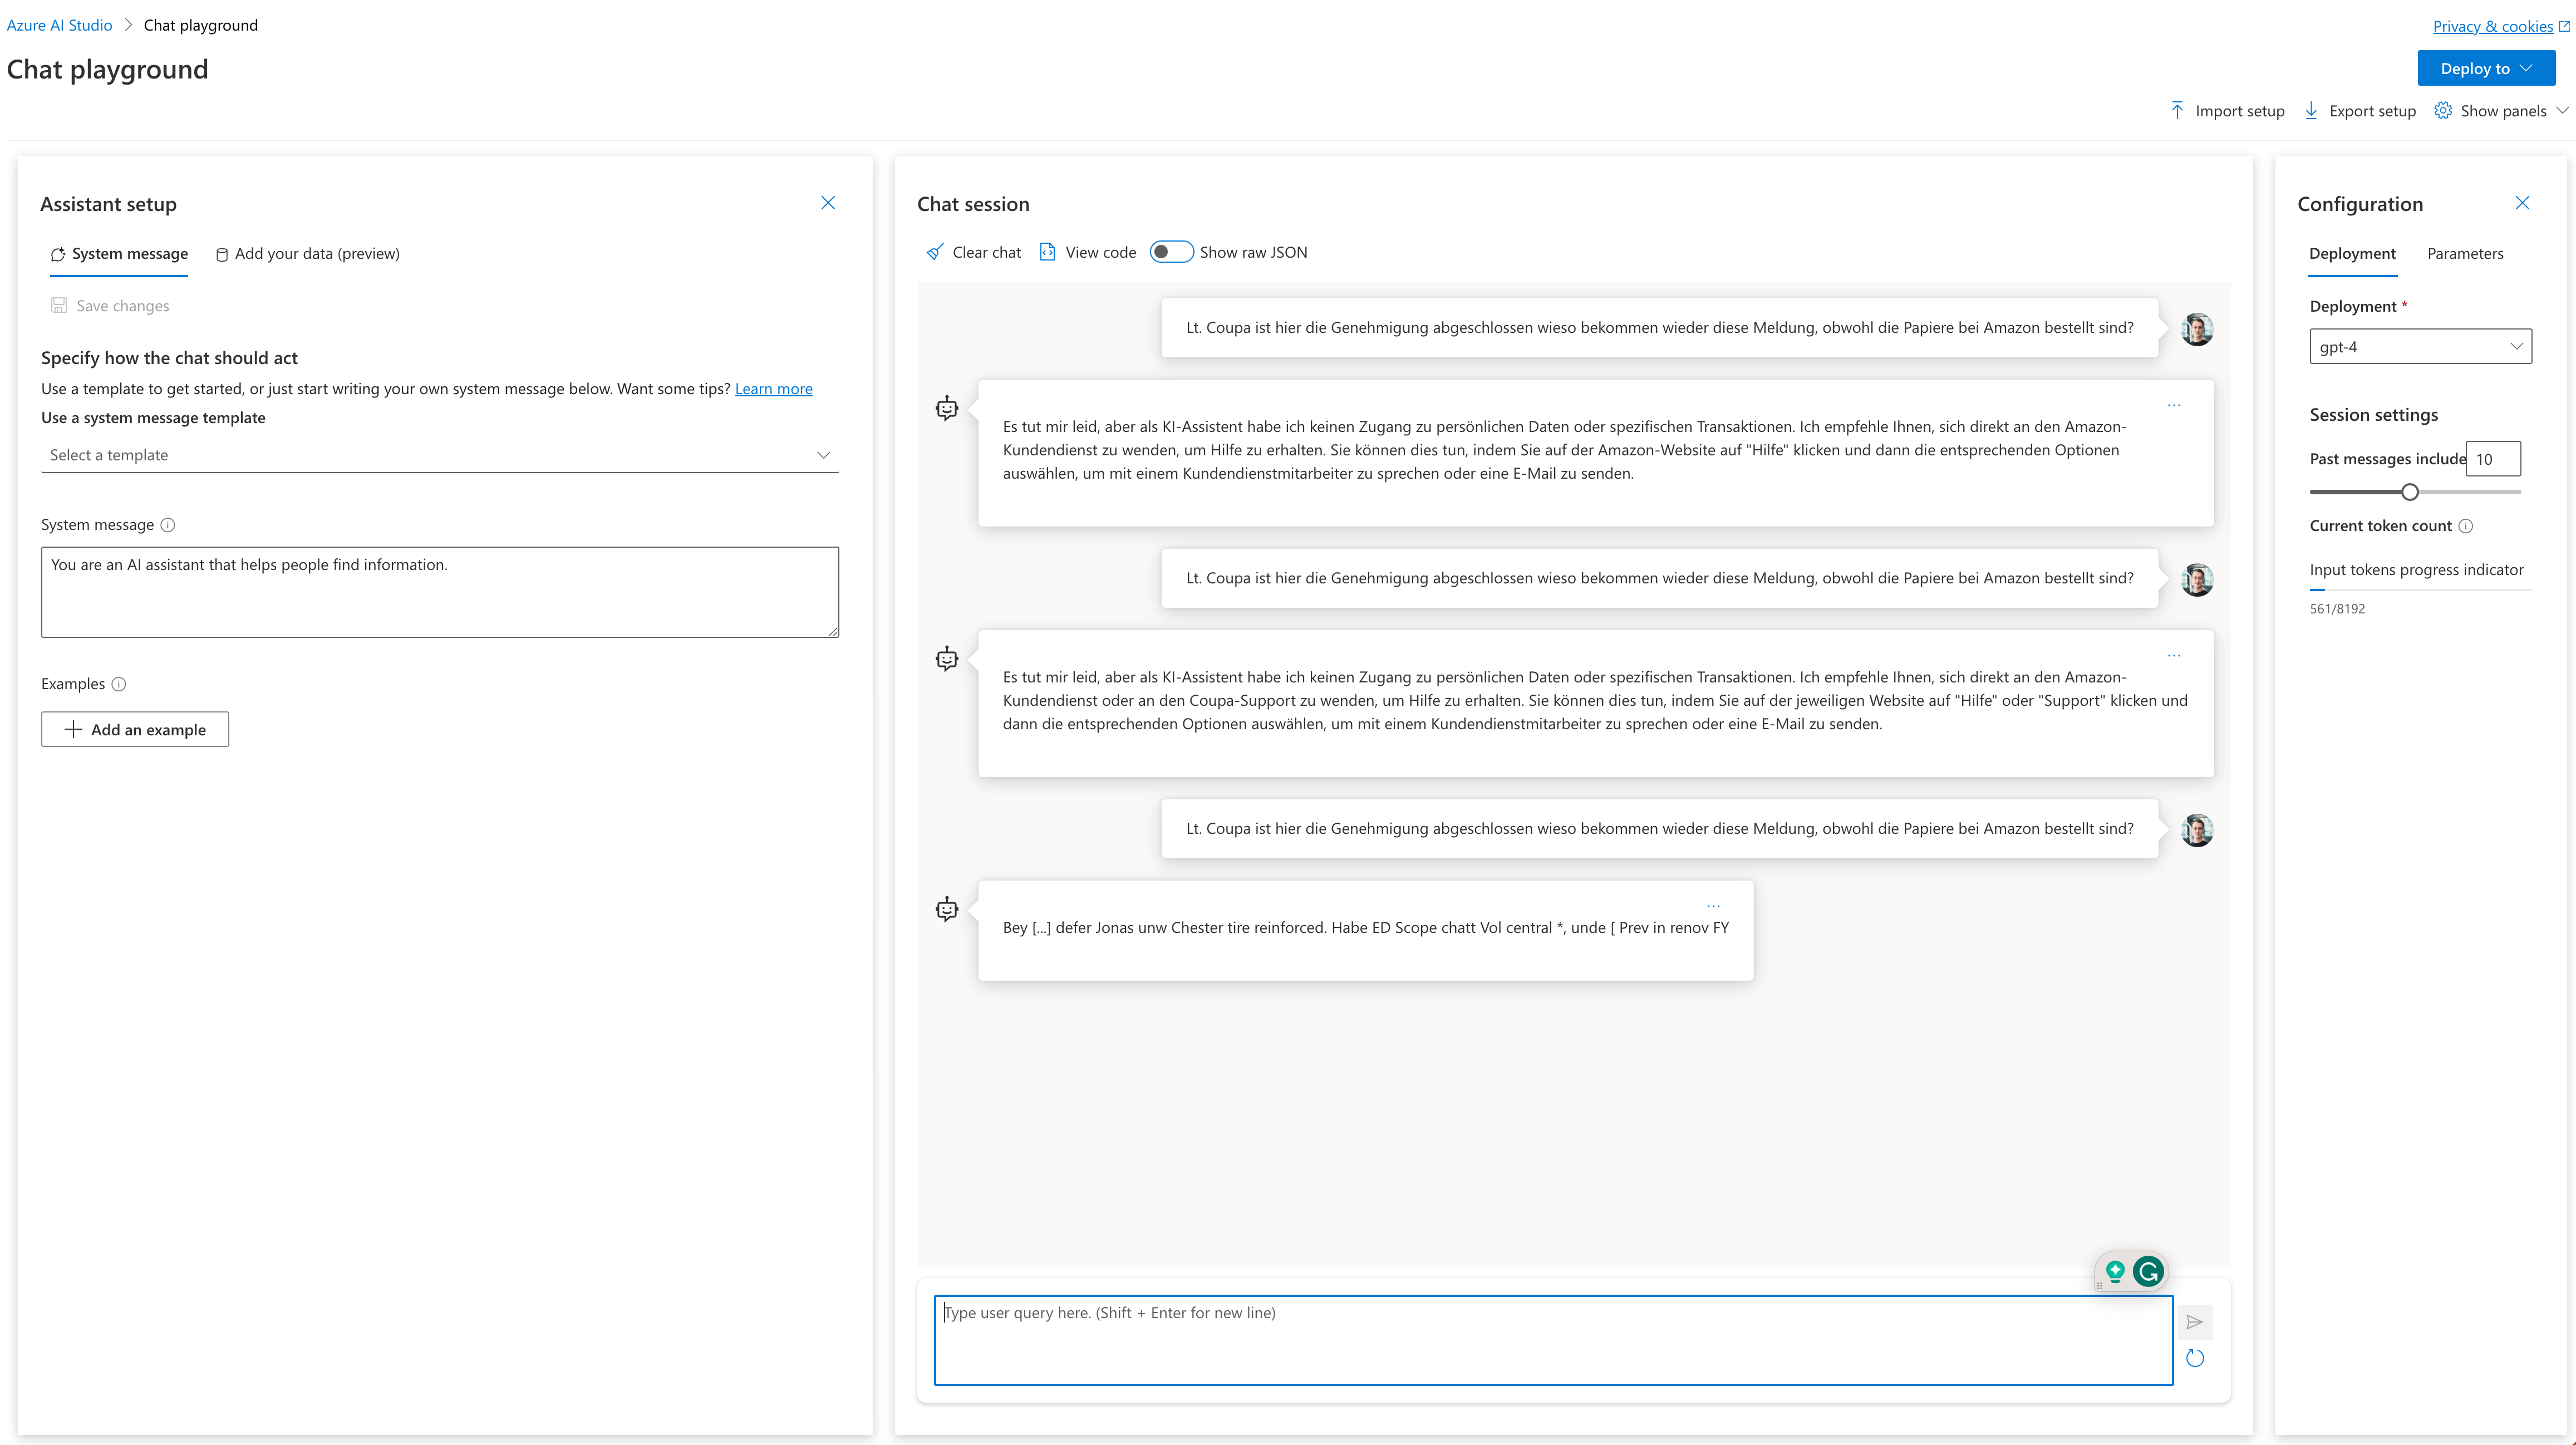Image resolution: width=2576 pixels, height=1445 pixels.
Task: Expand the Deploy to dropdown button
Action: [x=2486, y=68]
